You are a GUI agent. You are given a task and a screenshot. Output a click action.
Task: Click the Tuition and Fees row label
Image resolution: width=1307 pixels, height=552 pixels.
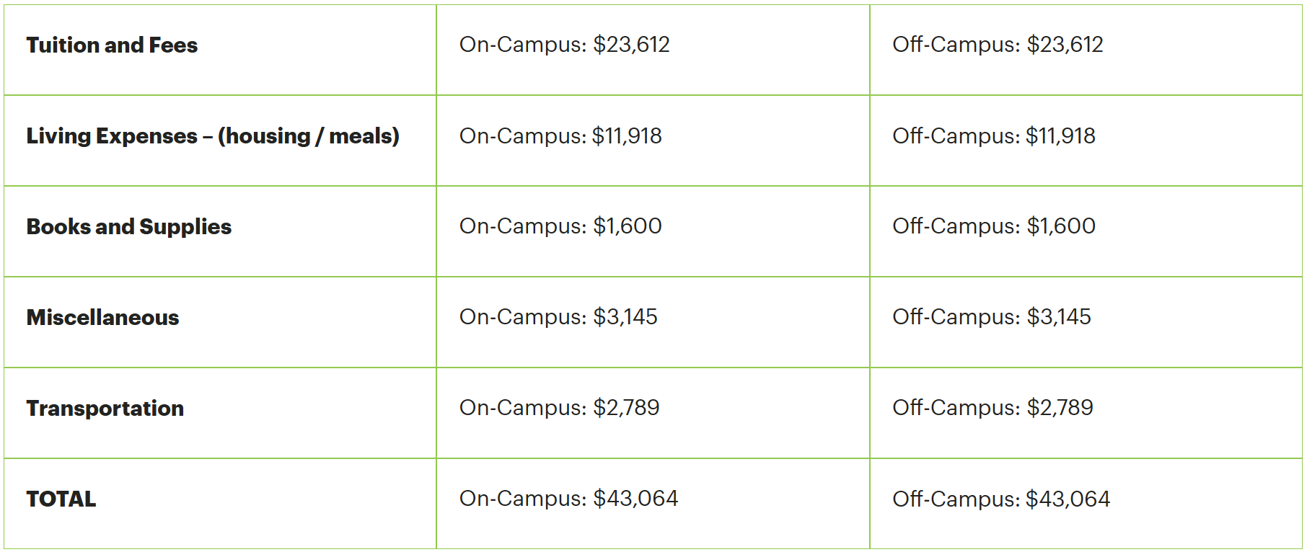112,45
